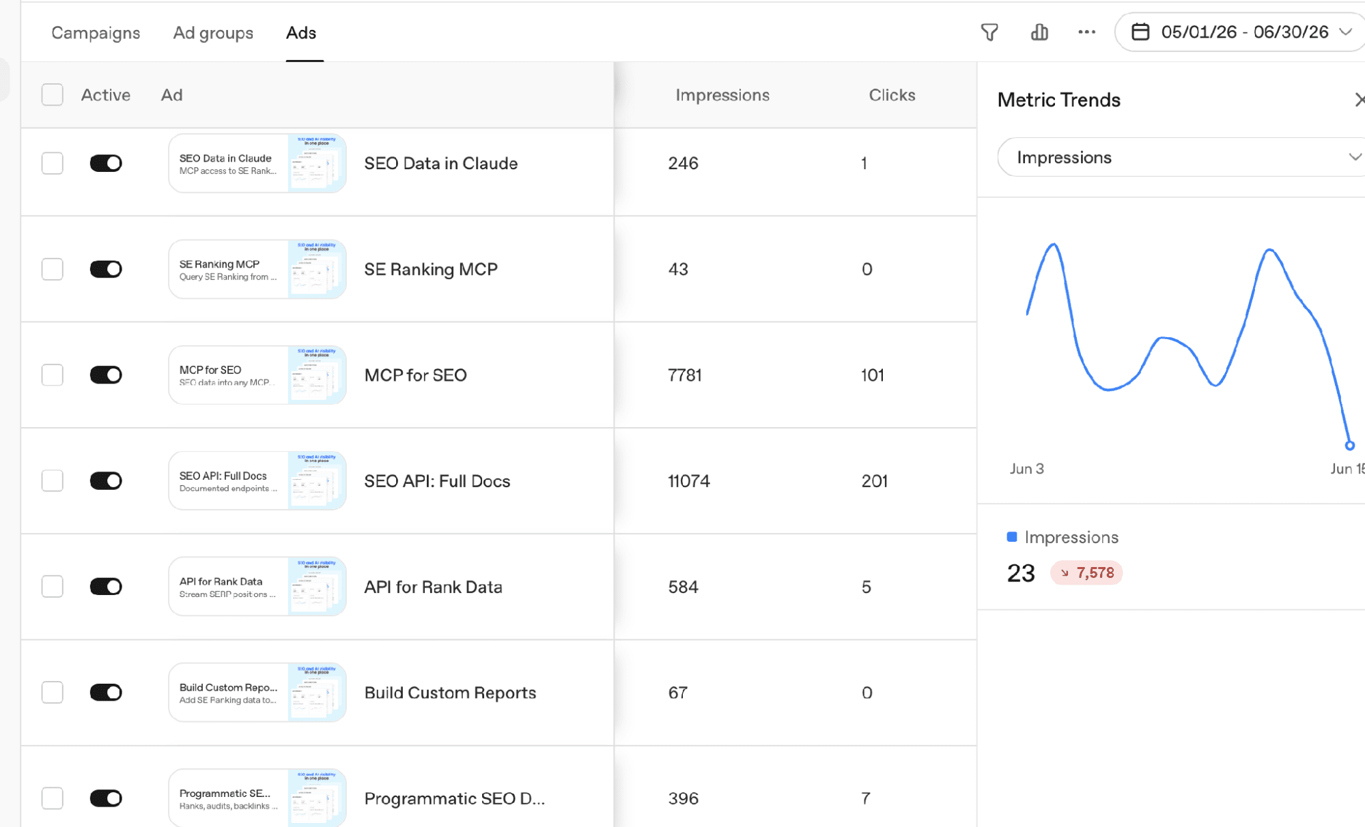
Task: Check the box for Programmatic SEO ad
Action: click(x=53, y=798)
